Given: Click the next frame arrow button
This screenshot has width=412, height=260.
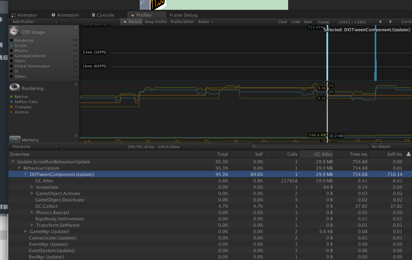Looking at the screenshot, I should pos(390,22).
